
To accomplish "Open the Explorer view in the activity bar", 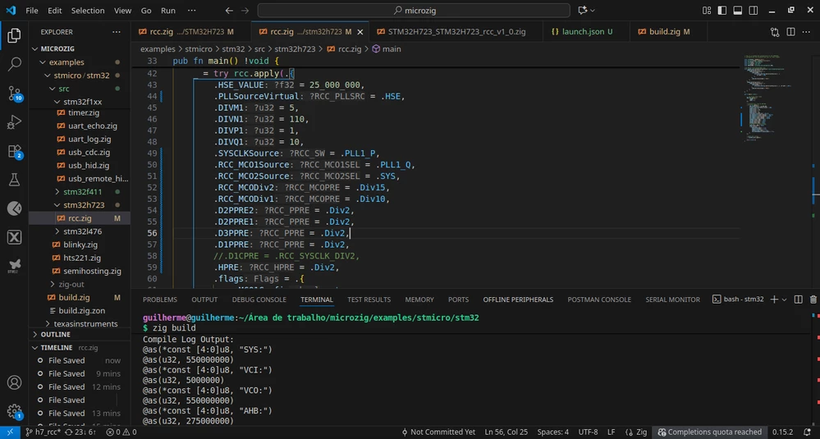I will click(14, 36).
